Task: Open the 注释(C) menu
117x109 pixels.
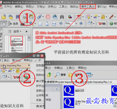Action: tap(52, 7)
